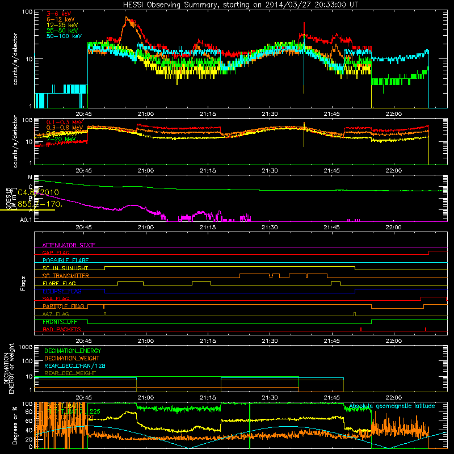This screenshot has height=454, width=454.
Task: Click the 'FRONTS_OFF' flag label
Action: coord(60,322)
